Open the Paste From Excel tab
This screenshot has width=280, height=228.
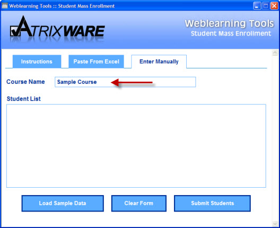pyautogui.click(x=97, y=62)
